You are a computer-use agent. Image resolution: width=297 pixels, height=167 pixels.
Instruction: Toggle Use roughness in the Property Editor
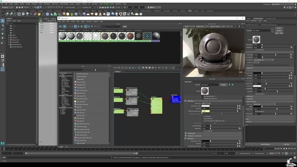coord(202,131)
